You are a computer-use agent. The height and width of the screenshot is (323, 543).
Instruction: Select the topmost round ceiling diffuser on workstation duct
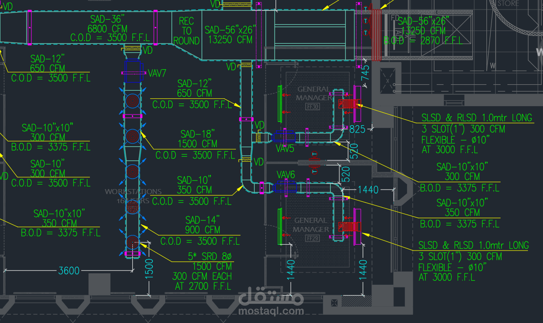tap(134, 101)
